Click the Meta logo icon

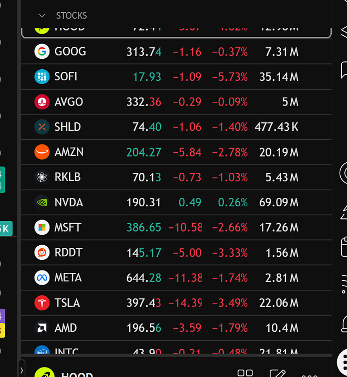(42, 278)
